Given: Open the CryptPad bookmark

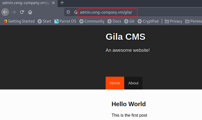Looking at the screenshot, I should pyautogui.click(x=148, y=21).
